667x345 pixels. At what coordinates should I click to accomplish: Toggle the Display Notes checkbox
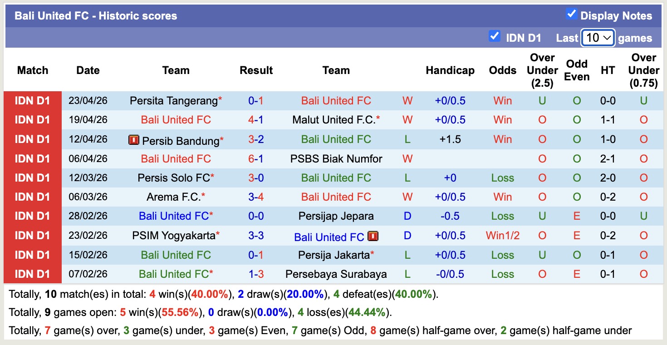(571, 15)
